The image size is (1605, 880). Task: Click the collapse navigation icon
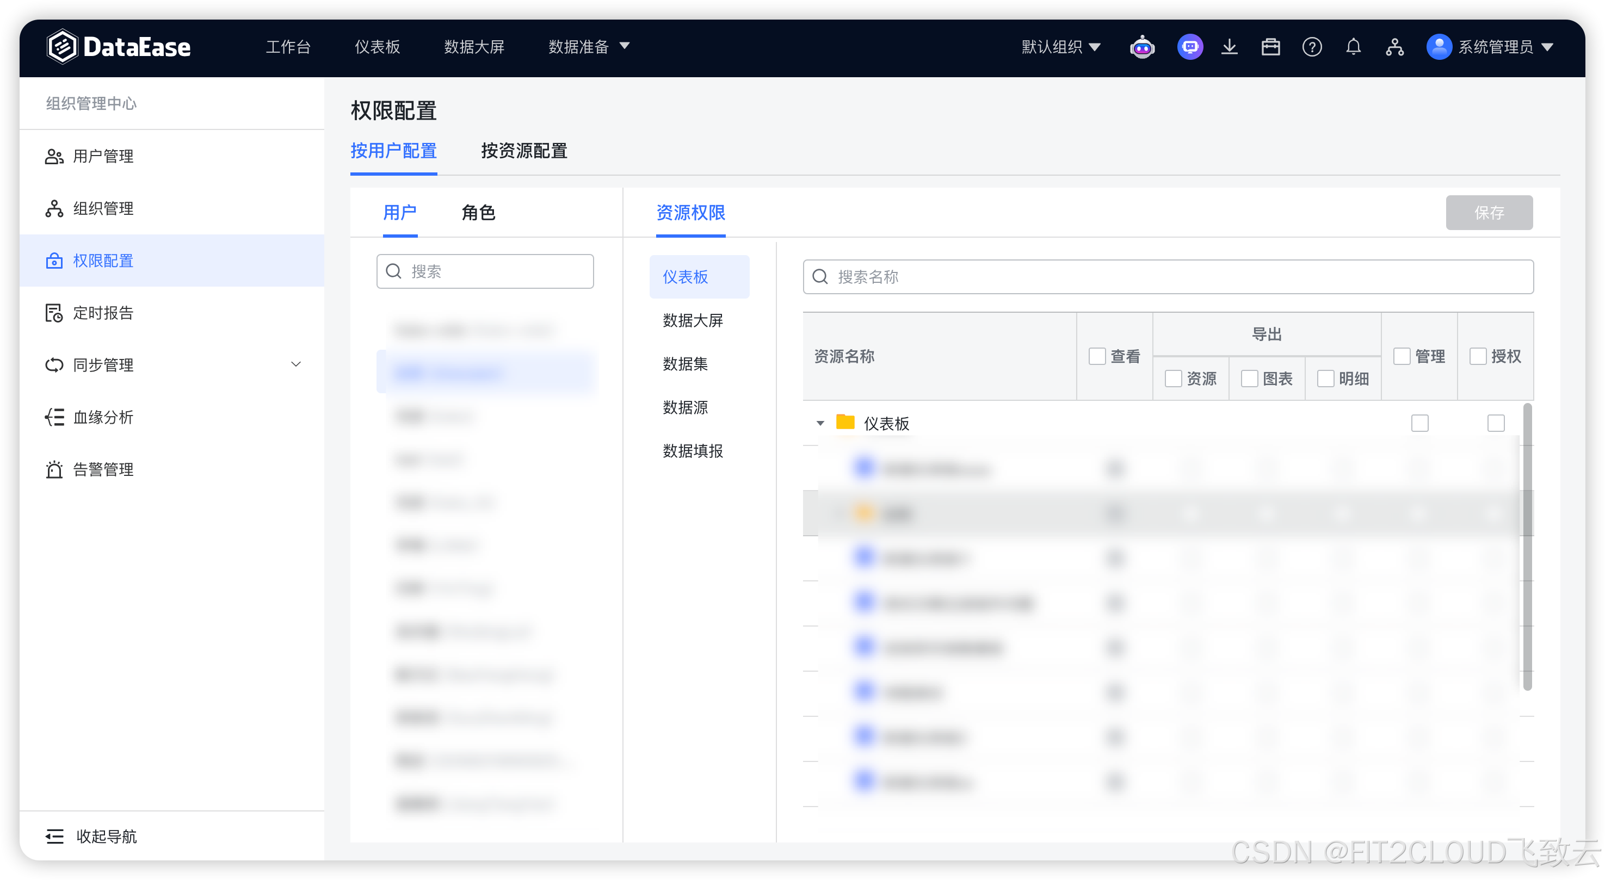coord(55,836)
